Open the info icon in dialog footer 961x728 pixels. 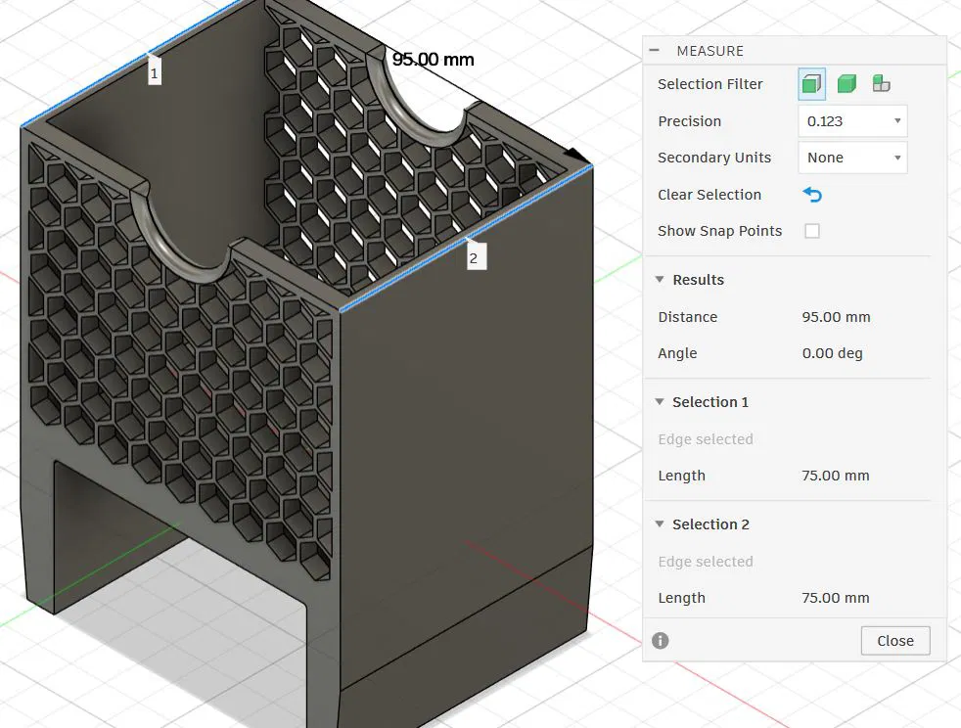coord(661,641)
